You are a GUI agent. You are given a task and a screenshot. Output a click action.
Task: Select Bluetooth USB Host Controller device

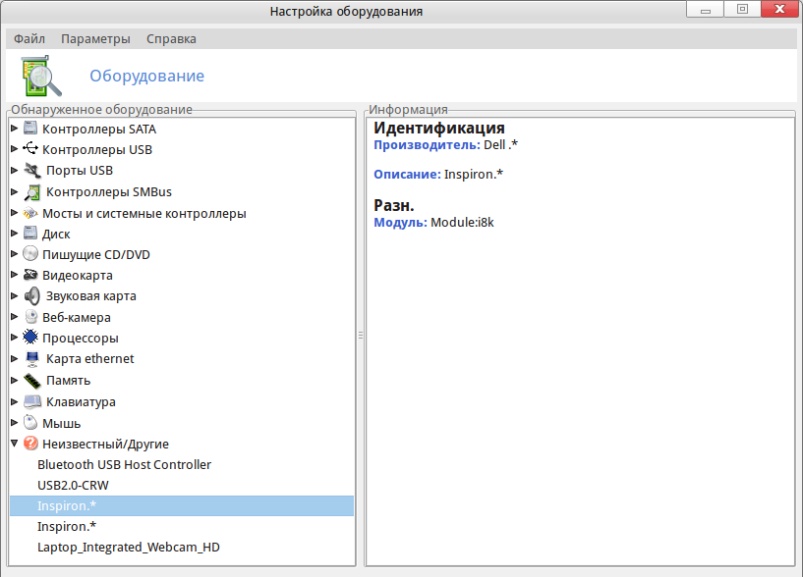(124, 464)
